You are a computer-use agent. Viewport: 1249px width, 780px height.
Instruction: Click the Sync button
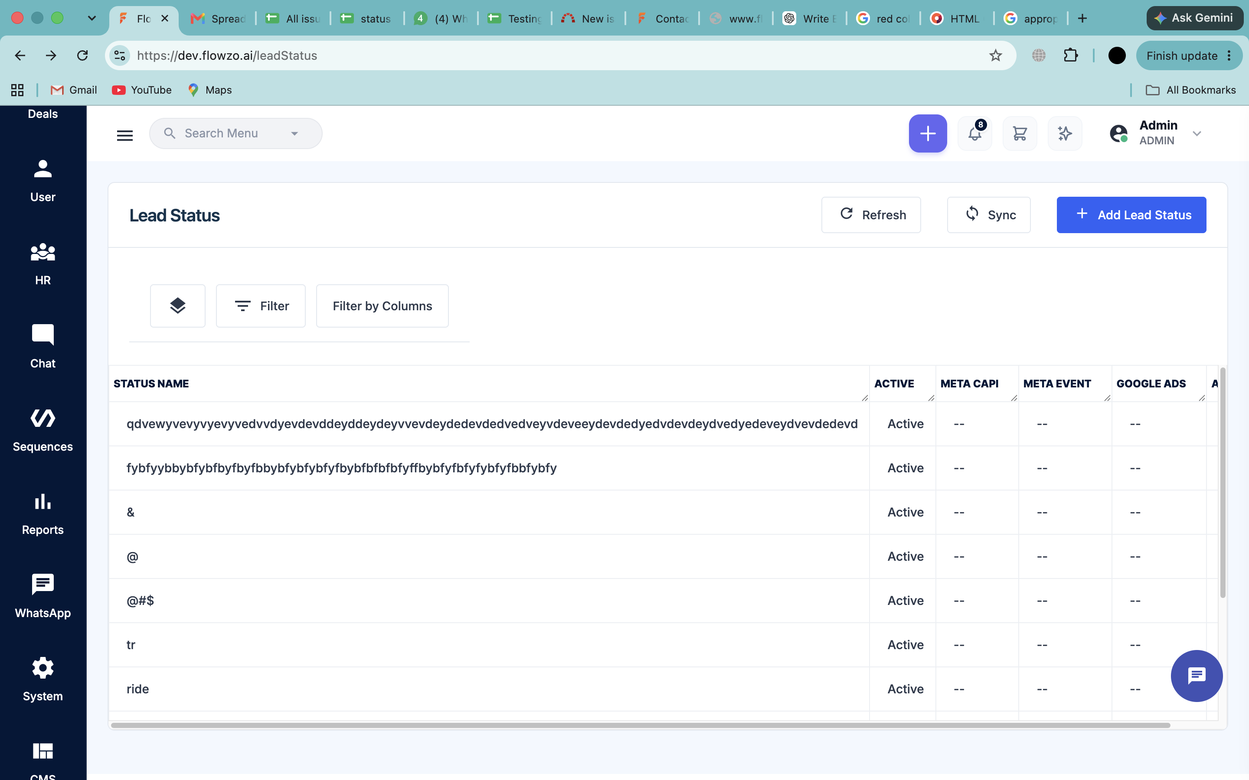tap(988, 214)
